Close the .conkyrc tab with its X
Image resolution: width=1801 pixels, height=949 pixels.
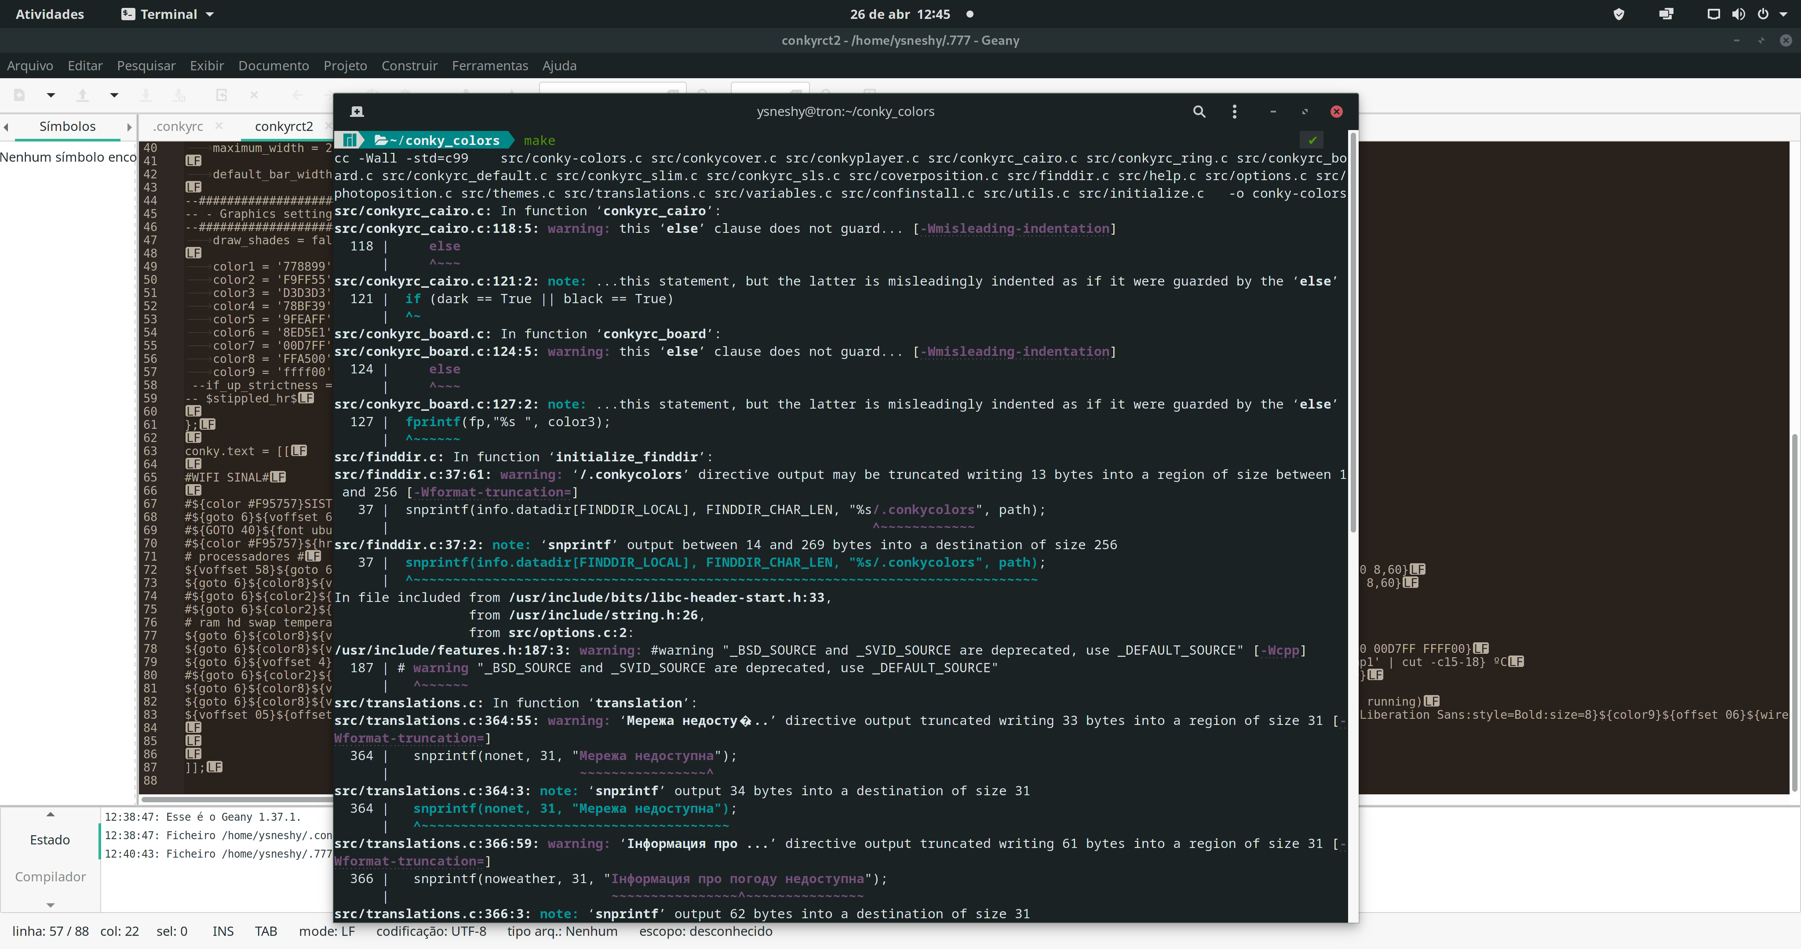(219, 126)
